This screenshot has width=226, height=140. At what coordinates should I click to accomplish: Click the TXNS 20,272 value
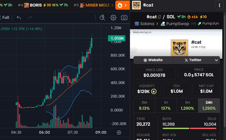[143, 124]
